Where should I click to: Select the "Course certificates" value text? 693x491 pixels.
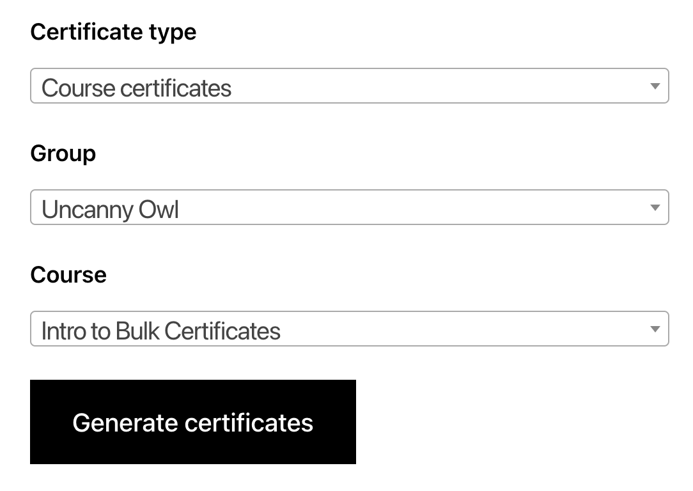pyautogui.click(x=136, y=88)
